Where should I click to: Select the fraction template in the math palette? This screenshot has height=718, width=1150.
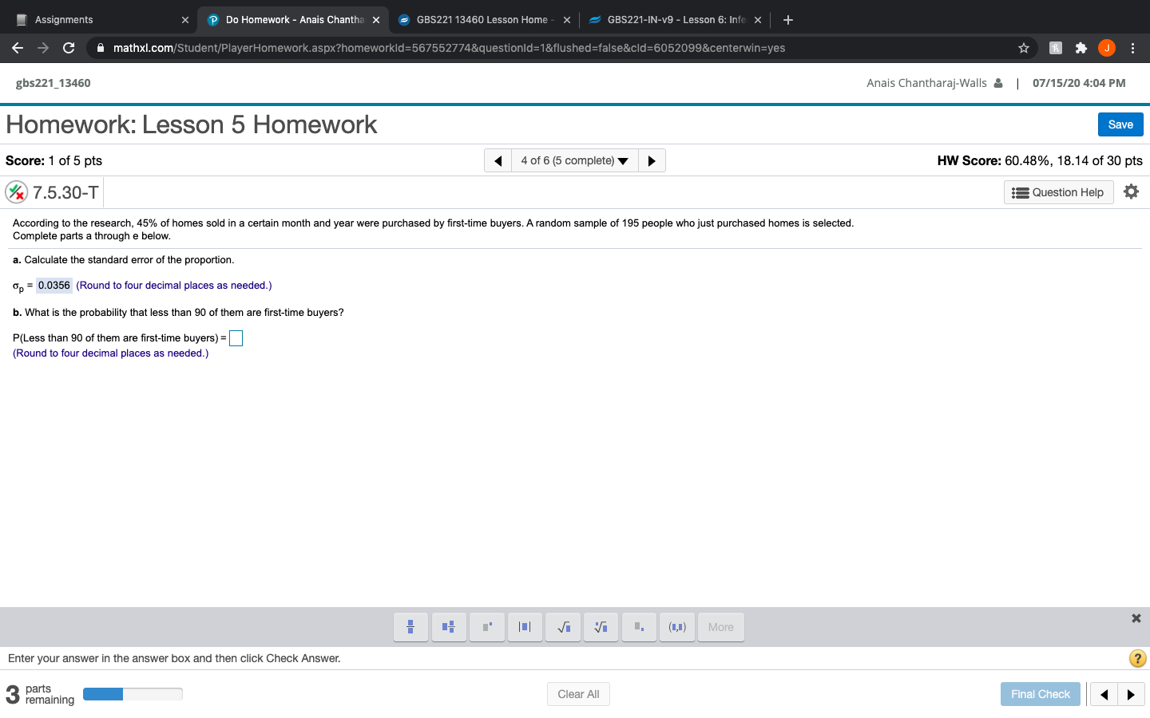410,627
